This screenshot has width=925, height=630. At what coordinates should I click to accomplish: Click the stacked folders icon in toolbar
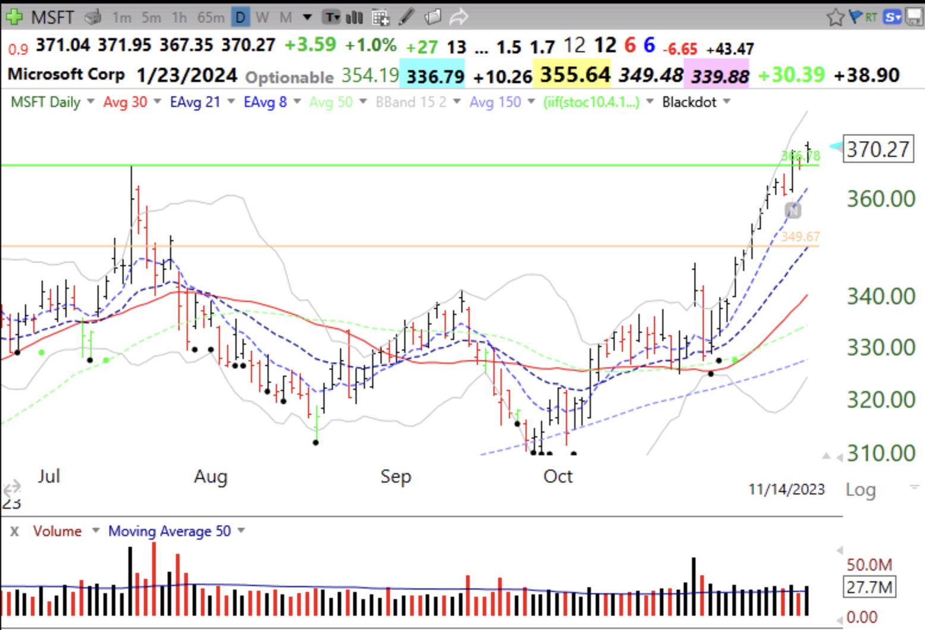click(433, 17)
